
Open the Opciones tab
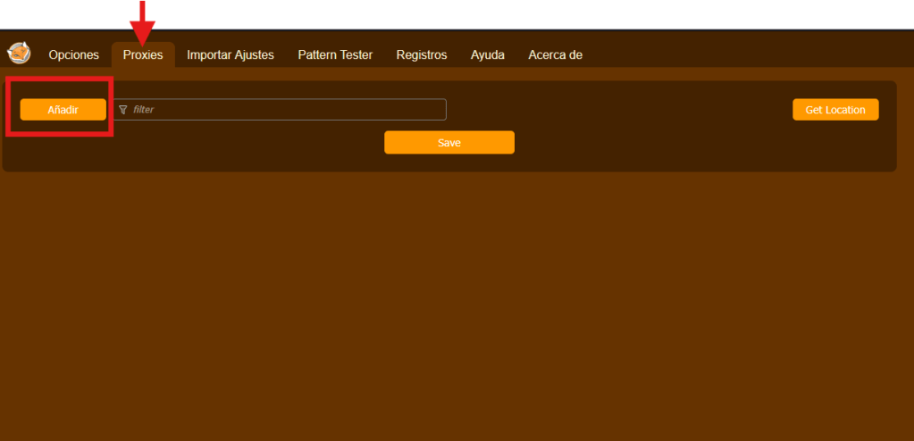[73, 55]
